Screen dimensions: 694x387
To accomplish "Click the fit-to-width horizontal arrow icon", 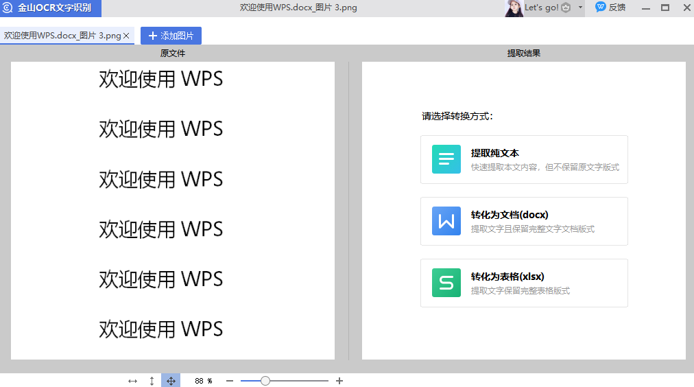I will [132, 381].
